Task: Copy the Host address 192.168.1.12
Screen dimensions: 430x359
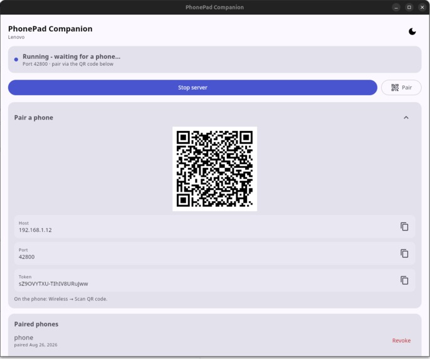Action: pos(404,227)
